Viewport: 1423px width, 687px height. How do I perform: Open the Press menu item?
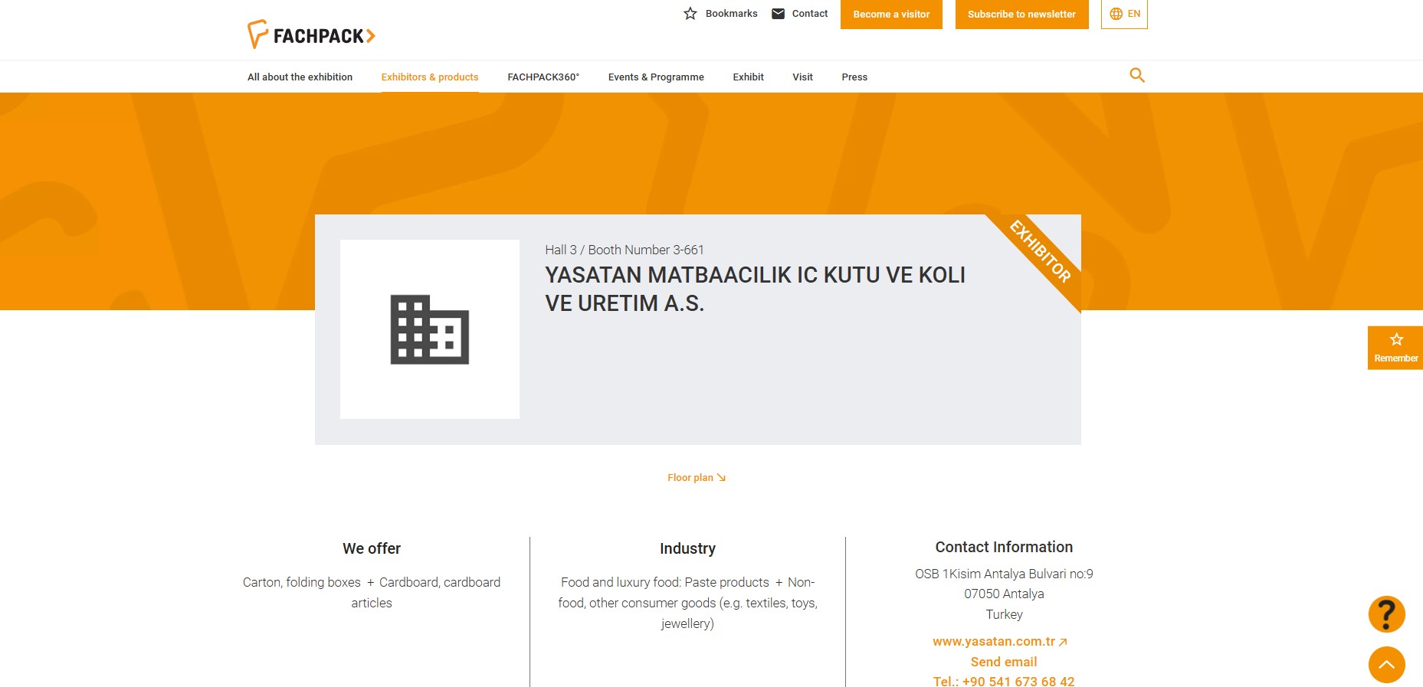tap(854, 77)
